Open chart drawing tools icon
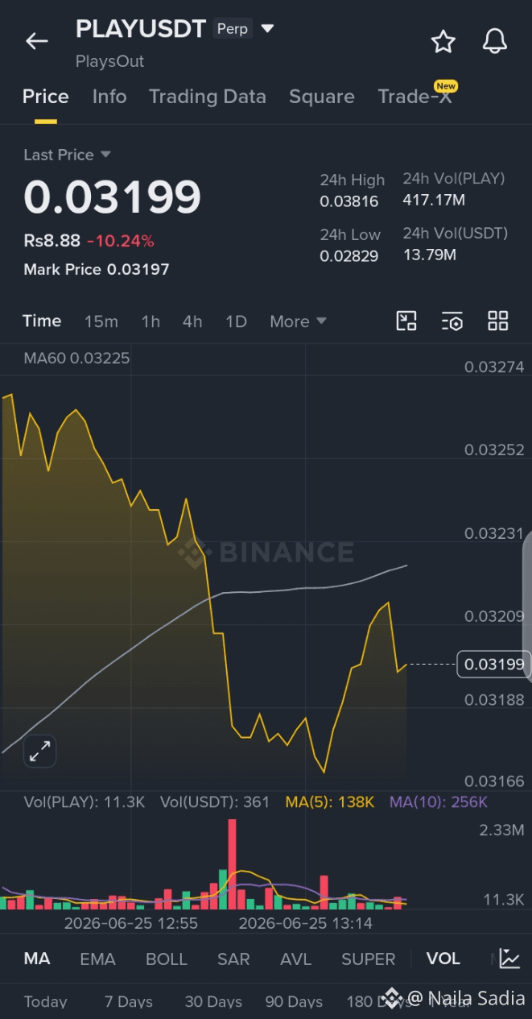 406,321
